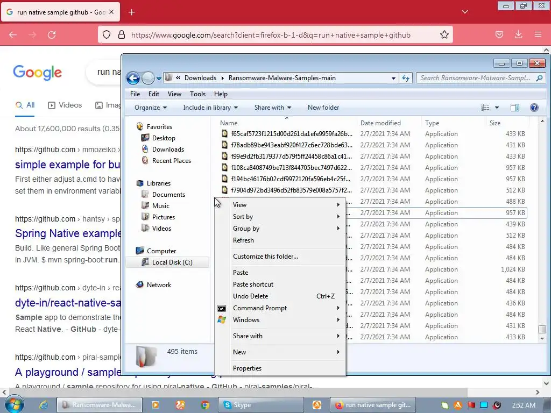The image size is (551, 413).
Task: Open Firefox hamburger menu
Action: pyautogui.click(x=538, y=34)
